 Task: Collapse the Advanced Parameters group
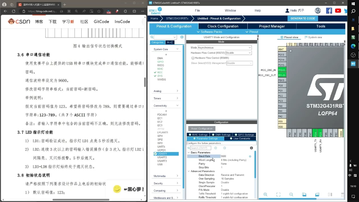pyautogui.click(x=189, y=171)
